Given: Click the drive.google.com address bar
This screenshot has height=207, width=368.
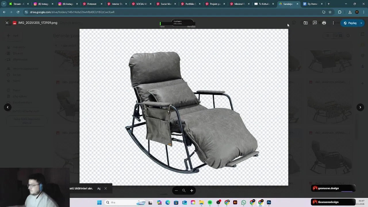Looking at the screenshot, I should coord(172,12).
